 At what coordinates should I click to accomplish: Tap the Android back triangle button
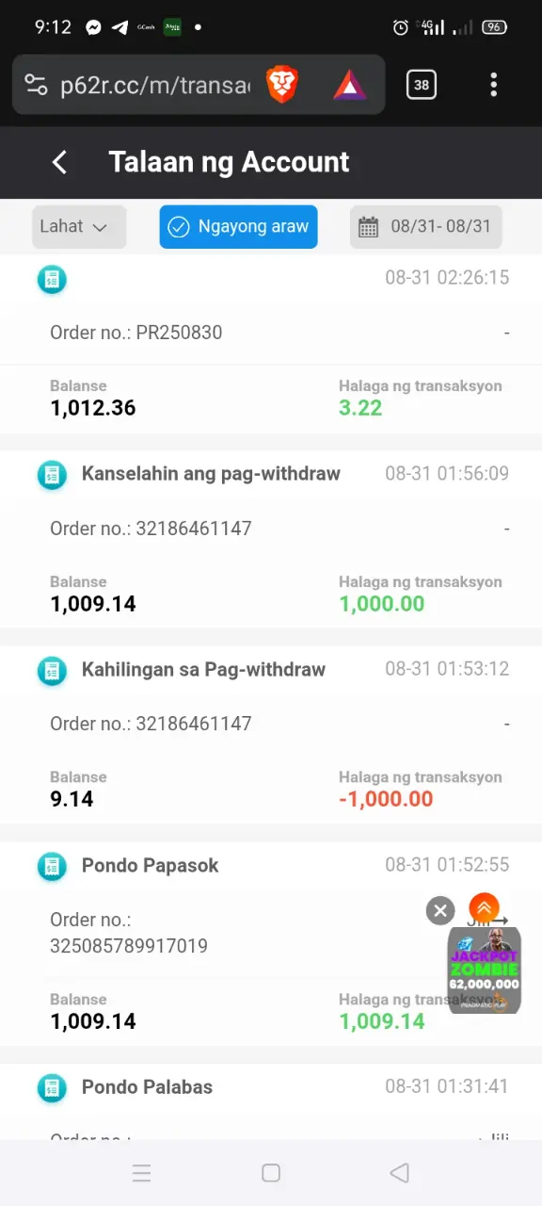(x=399, y=1173)
